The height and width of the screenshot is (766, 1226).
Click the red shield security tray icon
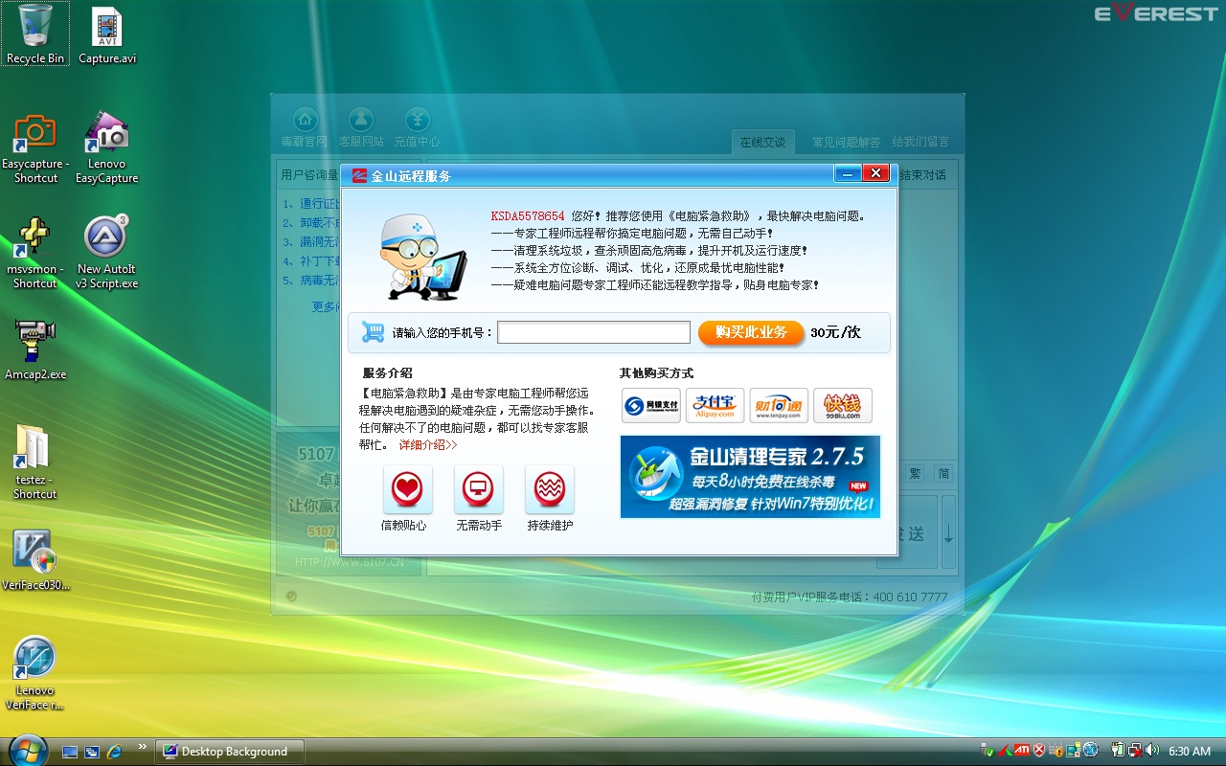tap(1038, 751)
